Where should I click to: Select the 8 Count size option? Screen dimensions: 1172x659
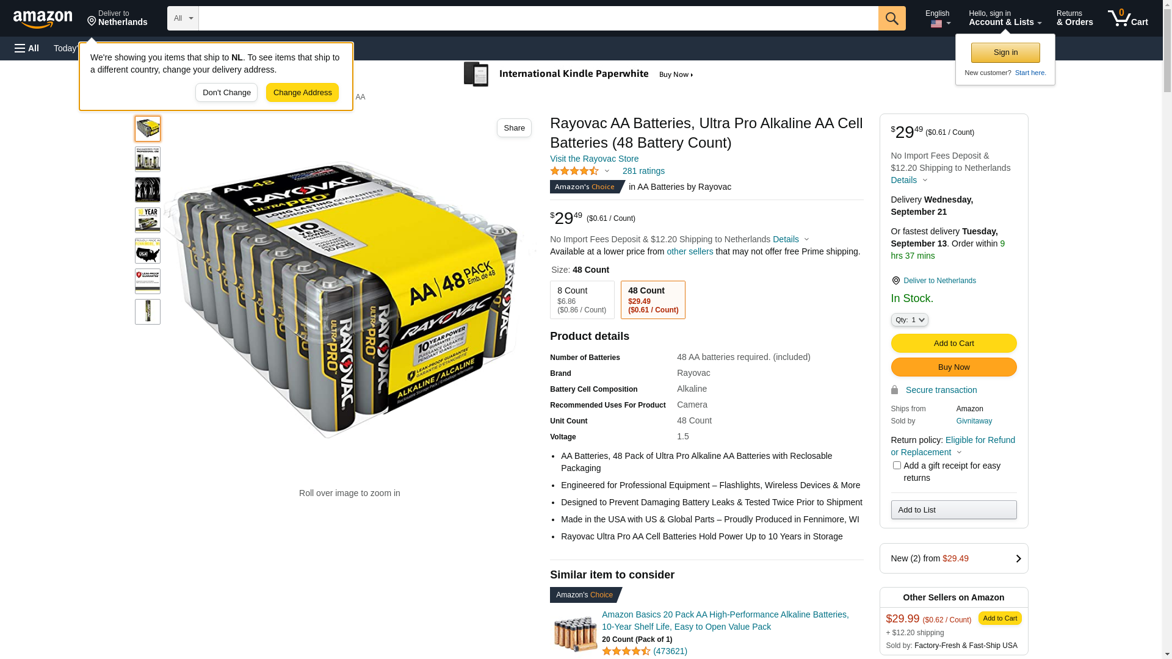582,300
